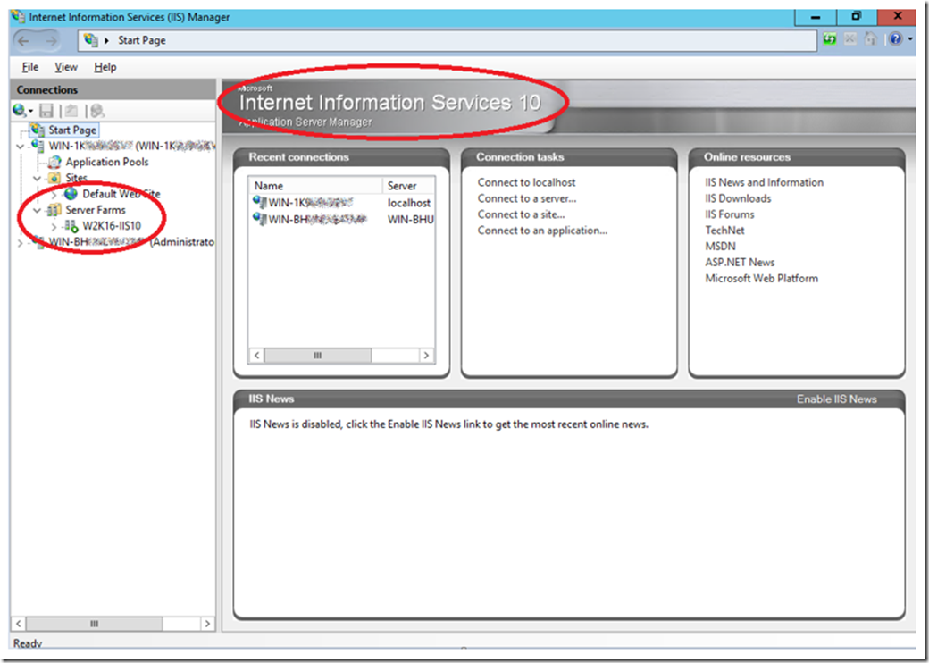Click Connect to a site...
This screenshot has height=663, width=929.
(x=522, y=214)
